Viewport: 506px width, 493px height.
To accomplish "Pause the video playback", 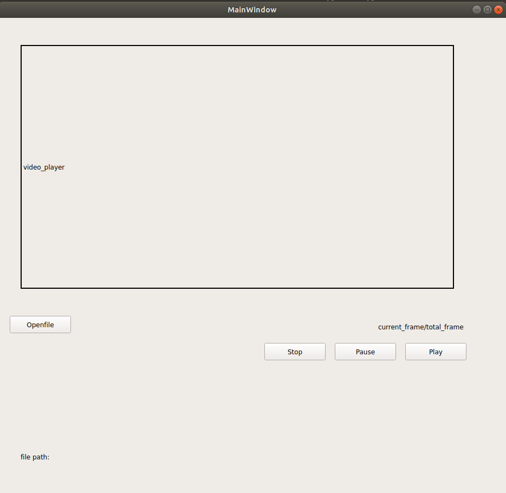I will point(365,352).
